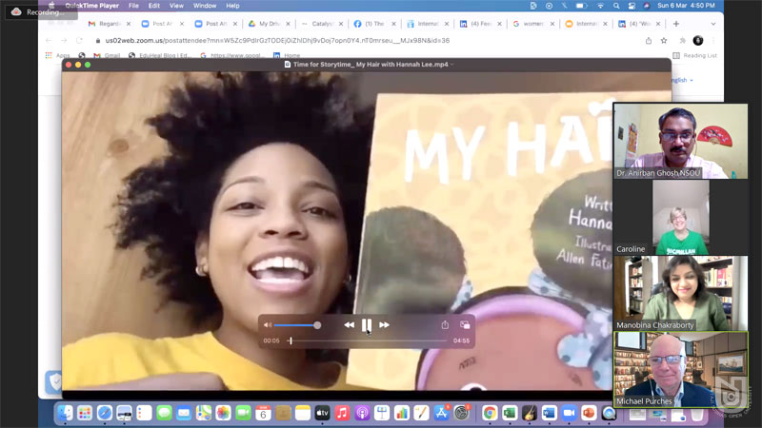Open Zoom from the dock

click(x=569, y=413)
